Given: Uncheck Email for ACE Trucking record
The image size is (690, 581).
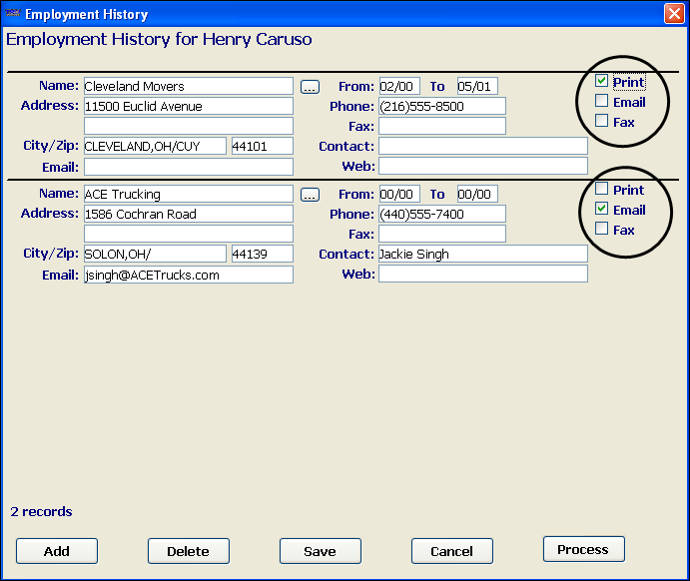Looking at the screenshot, I should click(x=601, y=210).
